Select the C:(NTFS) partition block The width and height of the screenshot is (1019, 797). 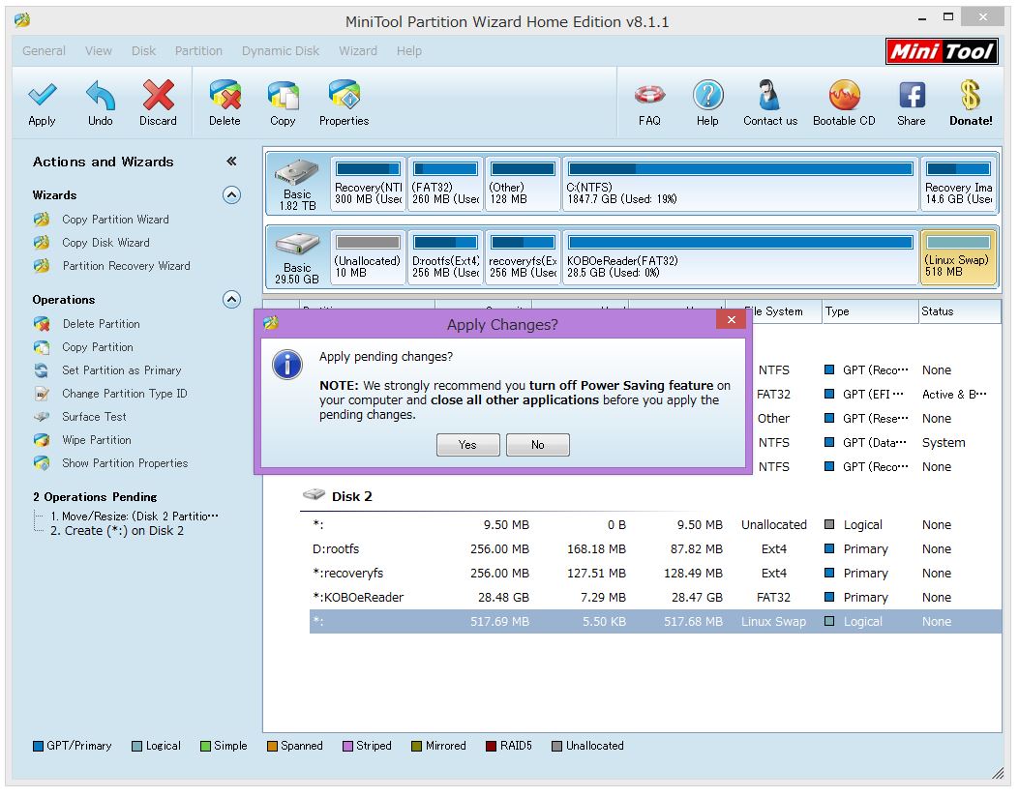[x=740, y=184]
